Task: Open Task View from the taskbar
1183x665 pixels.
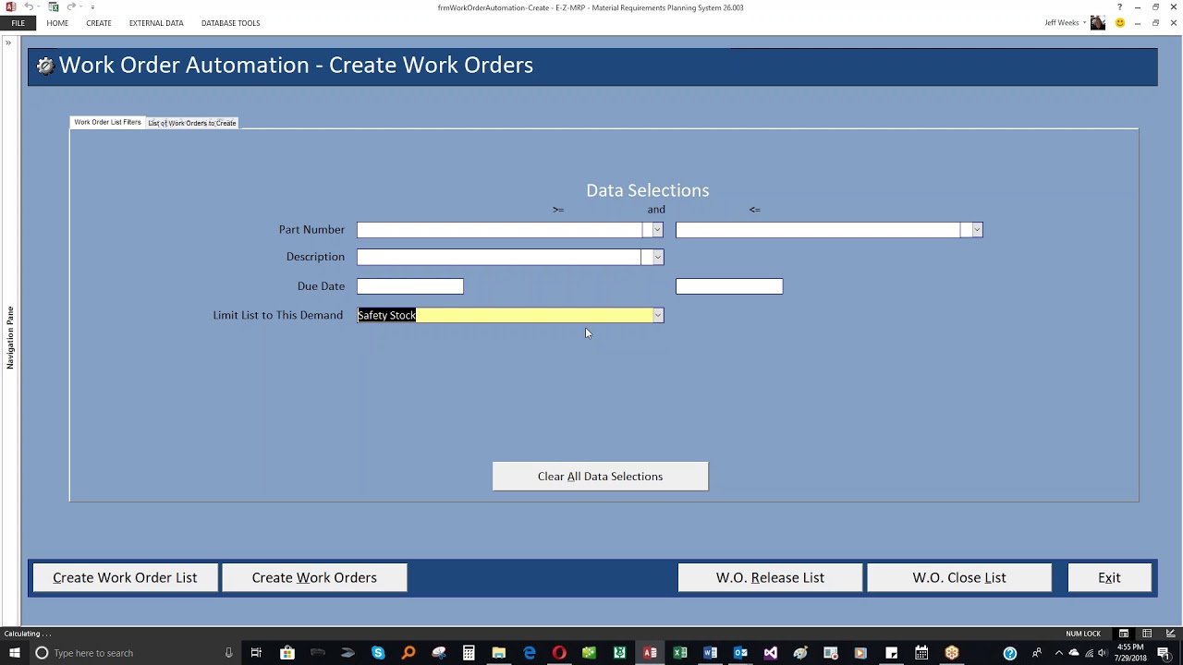Action: 256,653
